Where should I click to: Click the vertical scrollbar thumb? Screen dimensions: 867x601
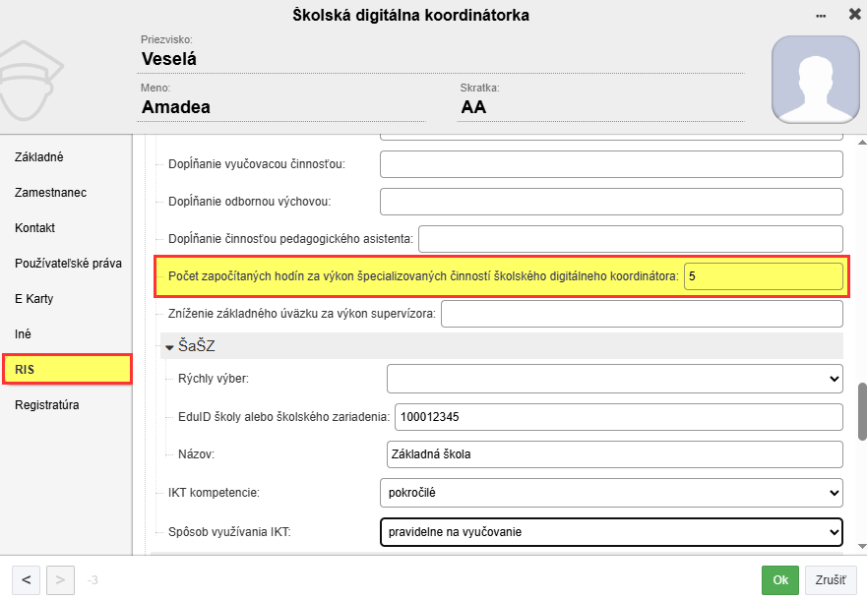[x=861, y=411]
